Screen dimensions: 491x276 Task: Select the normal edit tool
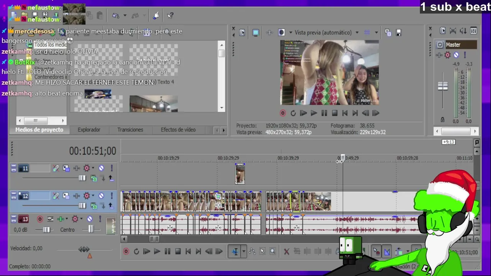[235, 251]
